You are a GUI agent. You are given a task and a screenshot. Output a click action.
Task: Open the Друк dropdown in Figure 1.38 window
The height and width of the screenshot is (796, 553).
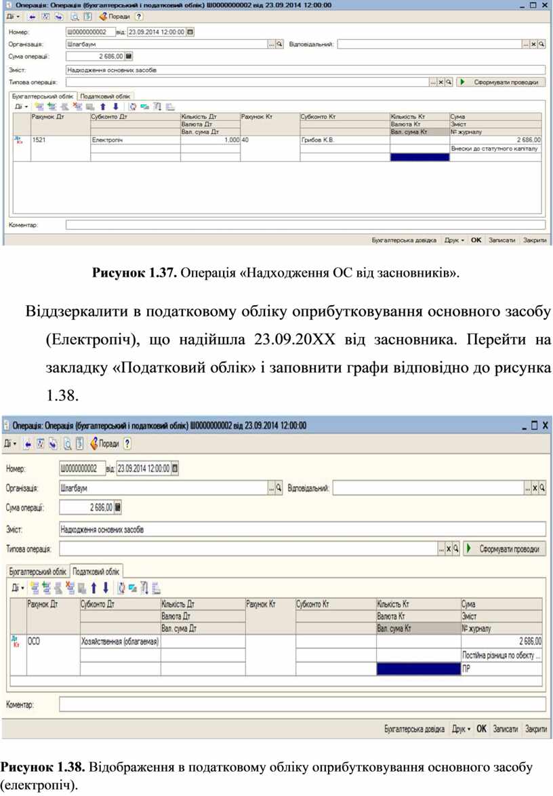coord(461,729)
